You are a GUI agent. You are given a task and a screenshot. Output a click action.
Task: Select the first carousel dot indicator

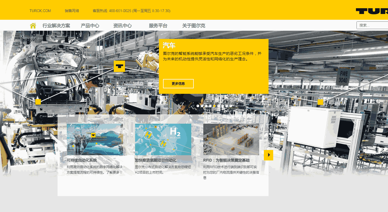pos(198,106)
